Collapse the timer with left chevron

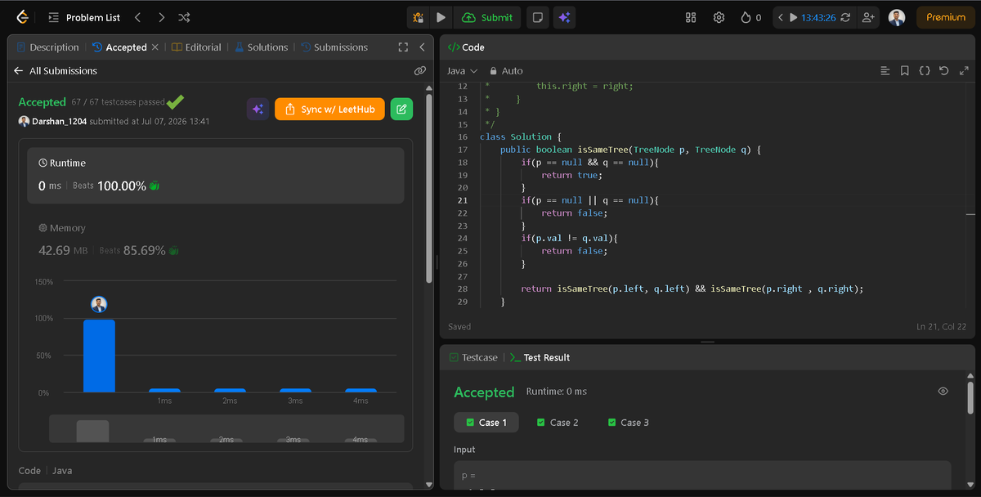tap(781, 17)
